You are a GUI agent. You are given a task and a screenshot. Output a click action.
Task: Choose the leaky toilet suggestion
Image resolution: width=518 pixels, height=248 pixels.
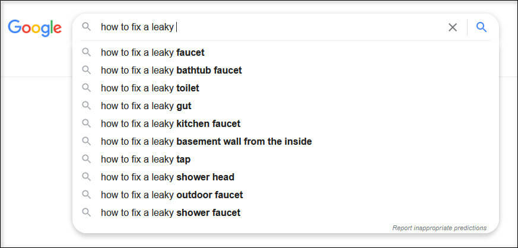pos(286,88)
